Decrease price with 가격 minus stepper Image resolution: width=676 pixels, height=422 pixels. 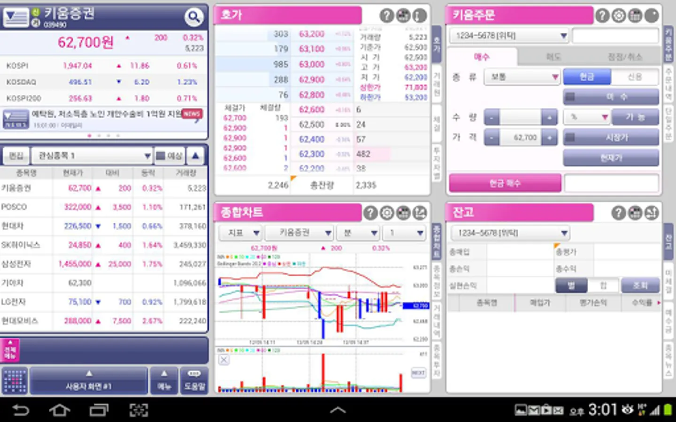pyautogui.click(x=492, y=137)
